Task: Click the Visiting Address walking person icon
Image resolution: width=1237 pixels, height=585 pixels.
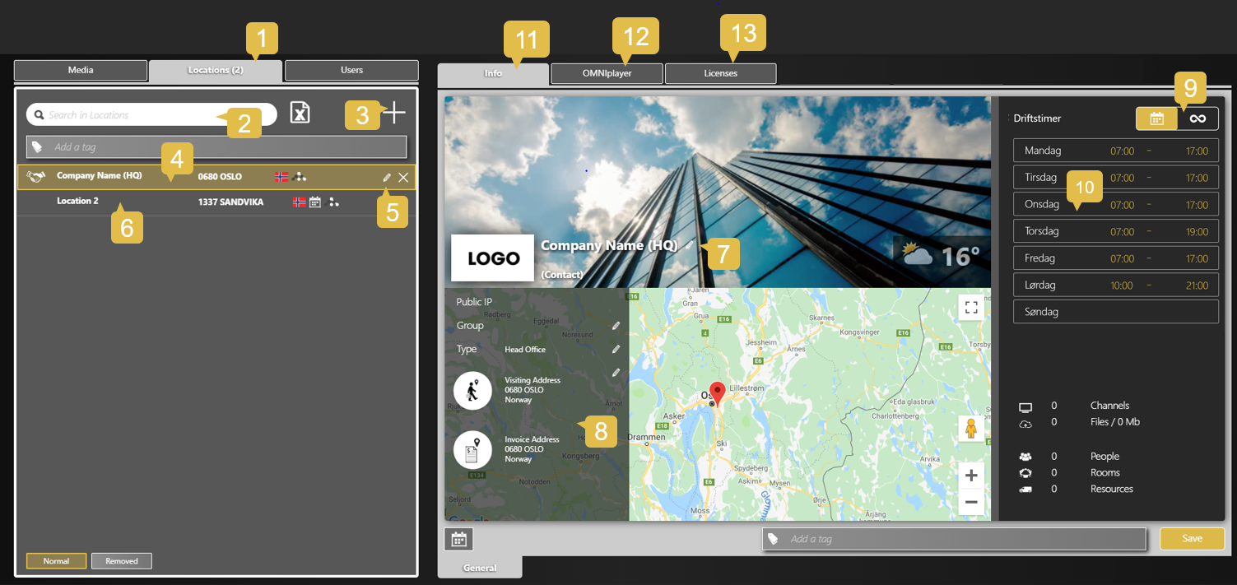Action: (x=472, y=390)
